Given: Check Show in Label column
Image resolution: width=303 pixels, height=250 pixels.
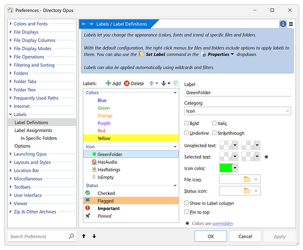Looking at the screenshot, I should click(186, 203).
